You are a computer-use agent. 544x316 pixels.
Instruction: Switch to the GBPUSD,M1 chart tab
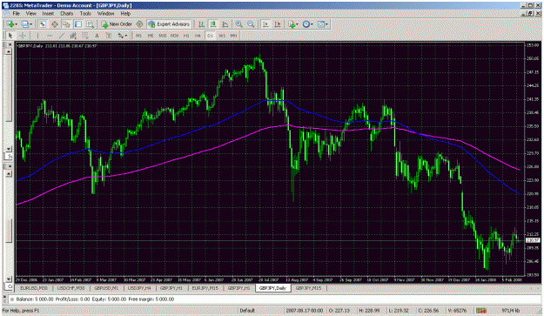[106, 288]
